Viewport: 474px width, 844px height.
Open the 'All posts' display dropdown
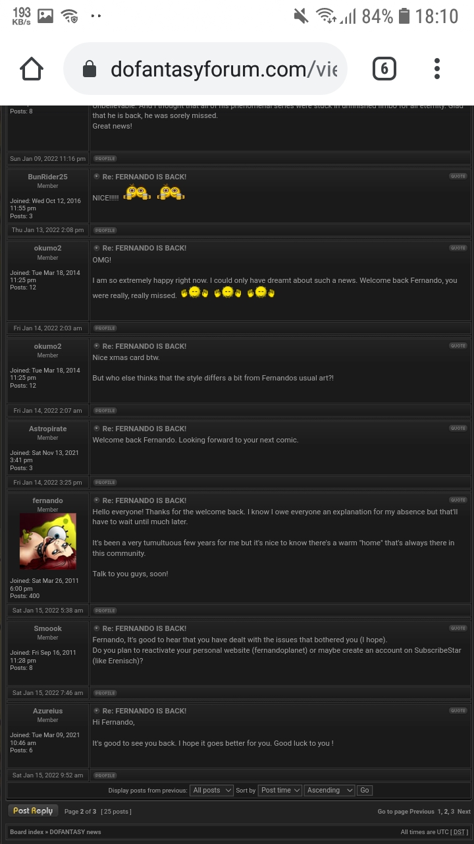212,790
